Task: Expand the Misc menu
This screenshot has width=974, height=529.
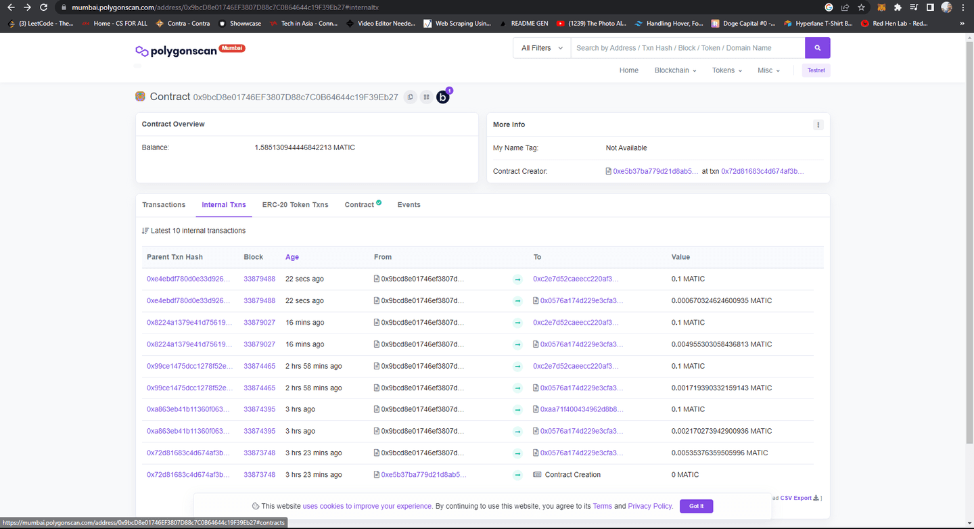Action: [768, 70]
